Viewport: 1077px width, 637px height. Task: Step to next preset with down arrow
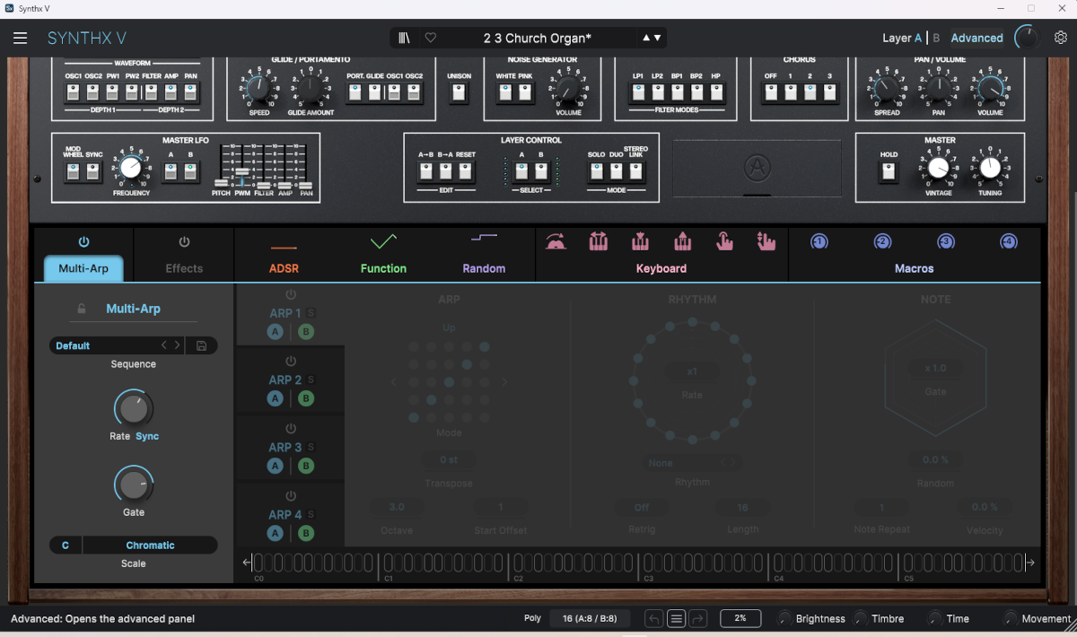(x=658, y=38)
